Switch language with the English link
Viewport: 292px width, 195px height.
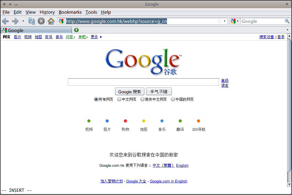pyautogui.click(x=182, y=165)
